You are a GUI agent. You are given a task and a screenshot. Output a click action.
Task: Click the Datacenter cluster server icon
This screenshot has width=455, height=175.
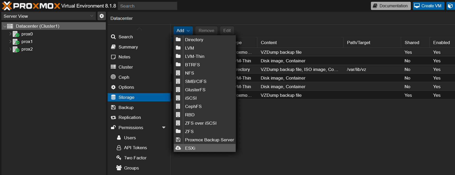(10, 26)
